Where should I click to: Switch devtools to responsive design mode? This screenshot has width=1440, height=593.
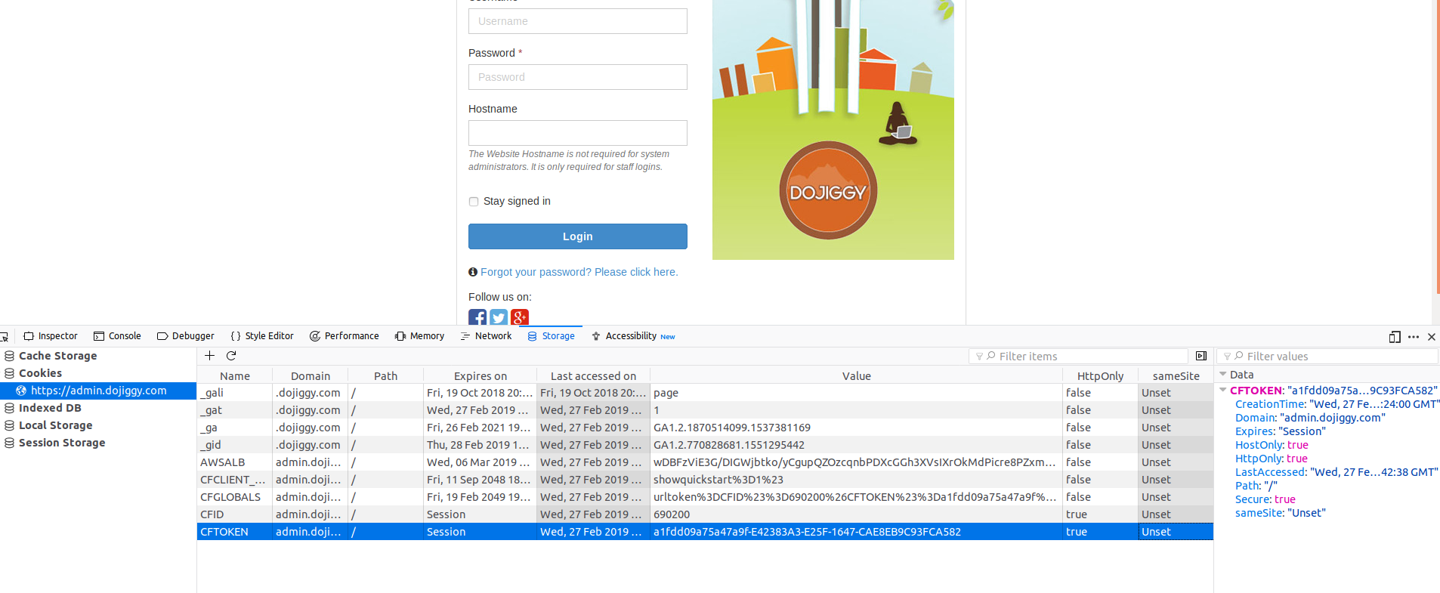point(1395,337)
